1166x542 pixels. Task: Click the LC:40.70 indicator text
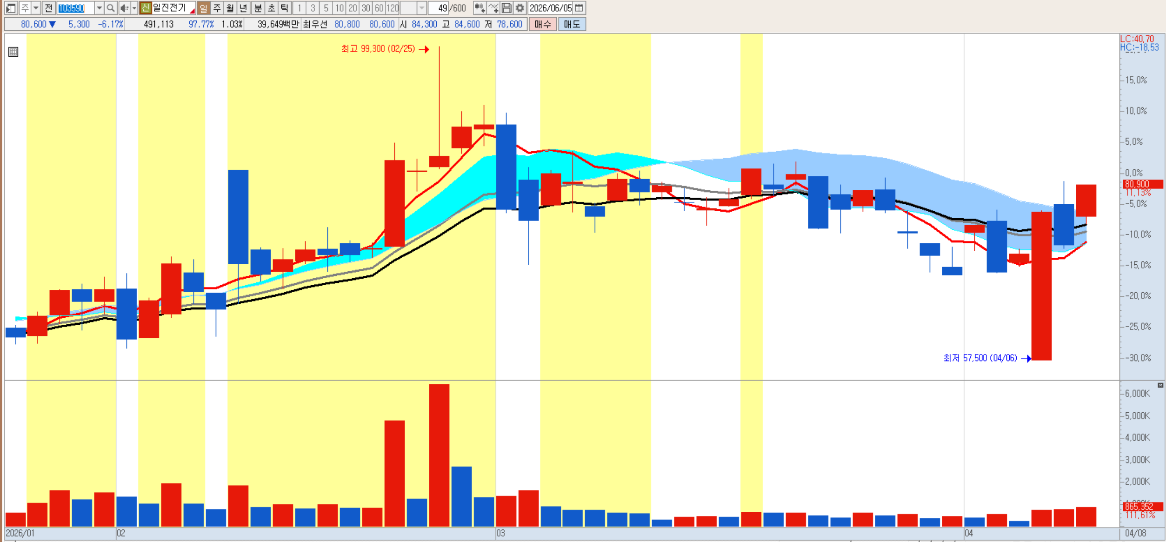[1137, 39]
